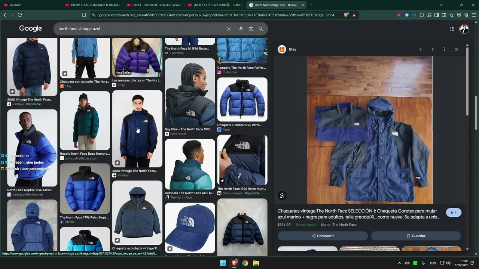Open the browser hamburger menu
Screen dimensions: 479x269
pos(474,15)
